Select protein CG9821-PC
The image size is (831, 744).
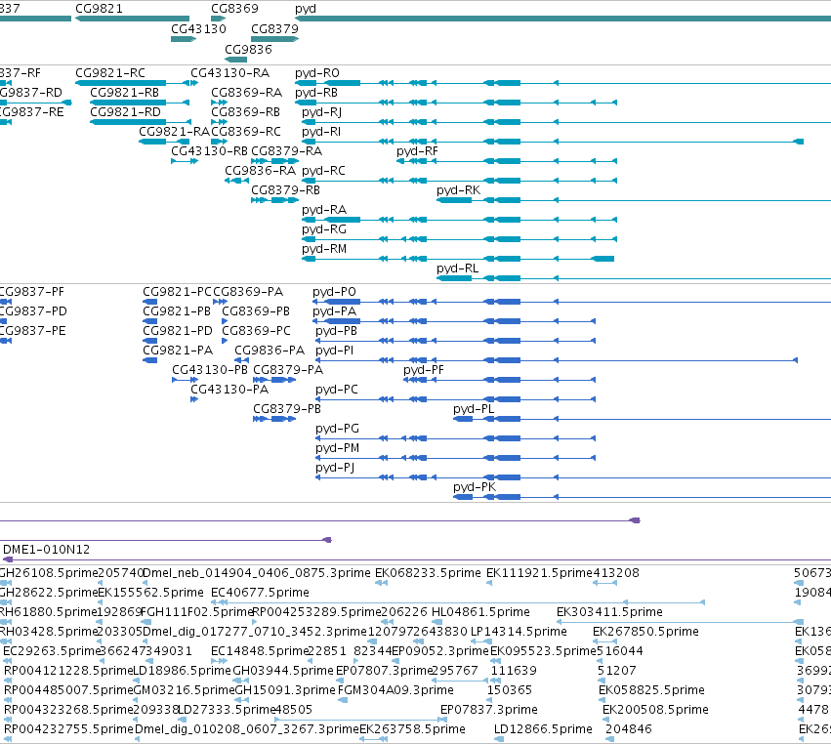[177, 292]
